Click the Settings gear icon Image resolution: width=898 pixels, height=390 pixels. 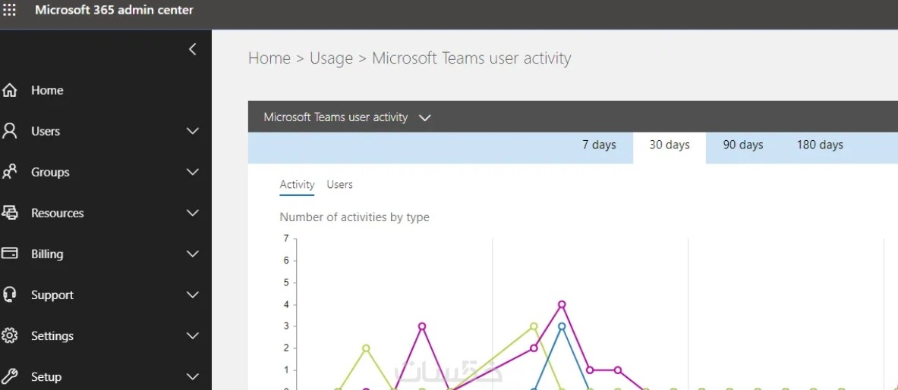tap(10, 335)
